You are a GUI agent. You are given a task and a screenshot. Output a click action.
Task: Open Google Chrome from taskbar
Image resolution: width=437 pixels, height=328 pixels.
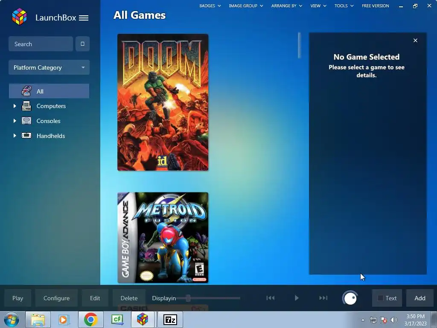click(91, 319)
